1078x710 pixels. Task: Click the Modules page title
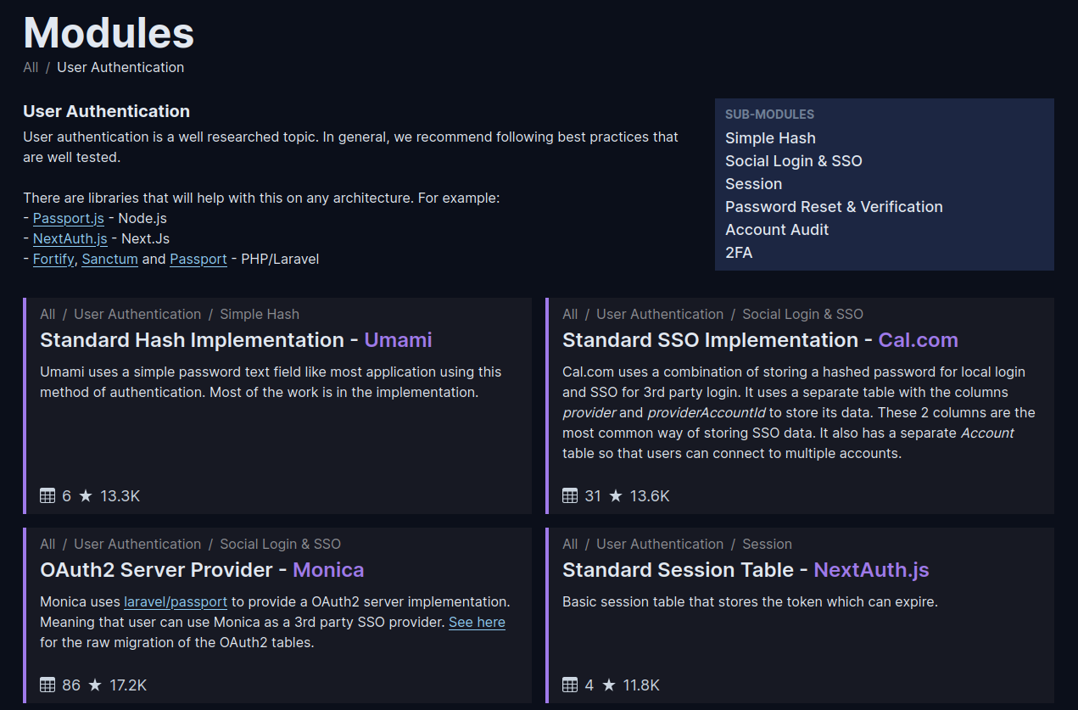(109, 33)
